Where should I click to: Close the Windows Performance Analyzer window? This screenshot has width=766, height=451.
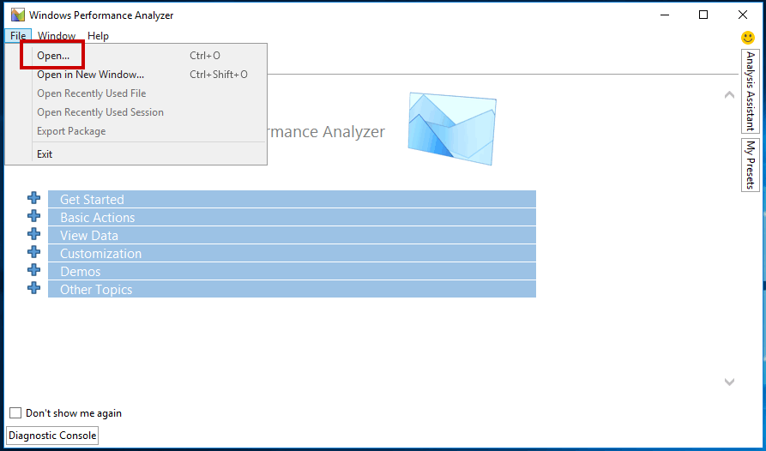pos(743,15)
